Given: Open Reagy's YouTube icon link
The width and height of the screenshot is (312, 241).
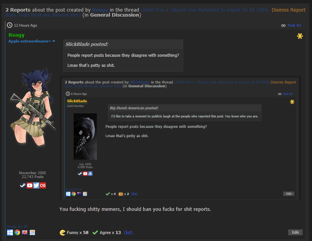Looking at the screenshot, I should click(30, 185).
